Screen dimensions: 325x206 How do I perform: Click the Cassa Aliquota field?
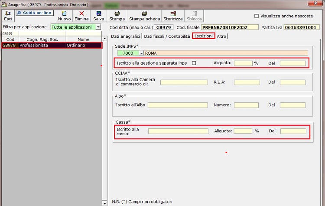243,131
